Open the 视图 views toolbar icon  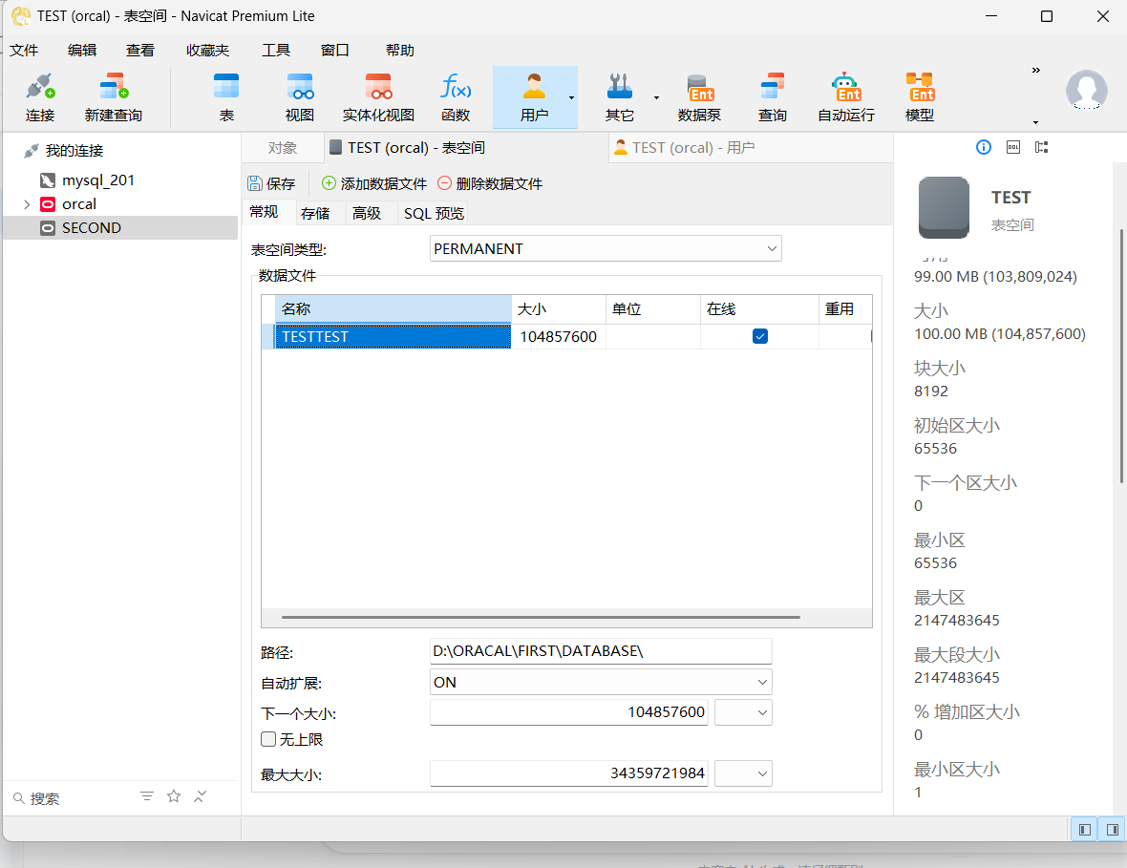point(300,97)
